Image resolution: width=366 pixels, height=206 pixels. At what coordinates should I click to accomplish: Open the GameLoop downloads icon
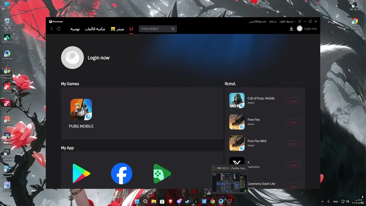[291, 29]
